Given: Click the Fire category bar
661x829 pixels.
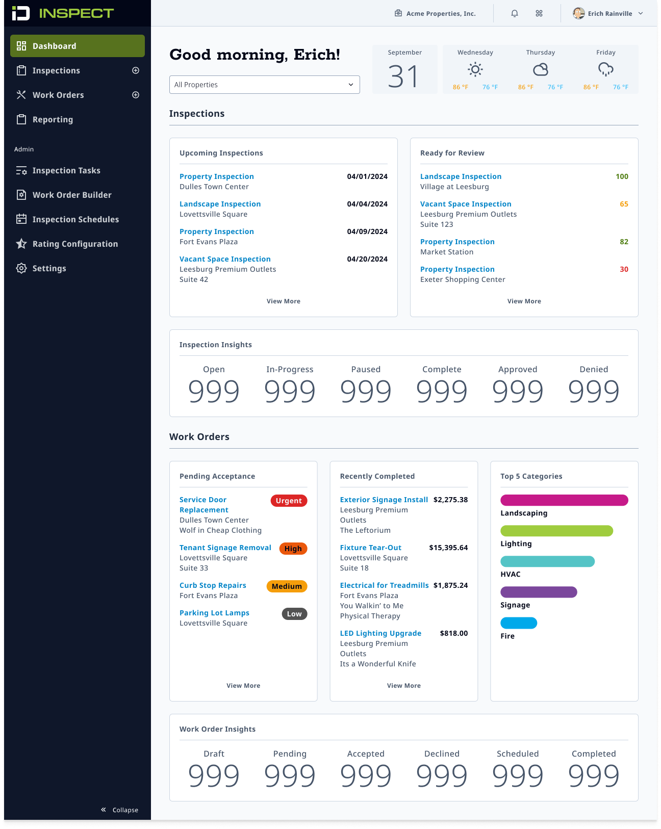Looking at the screenshot, I should 519,623.
